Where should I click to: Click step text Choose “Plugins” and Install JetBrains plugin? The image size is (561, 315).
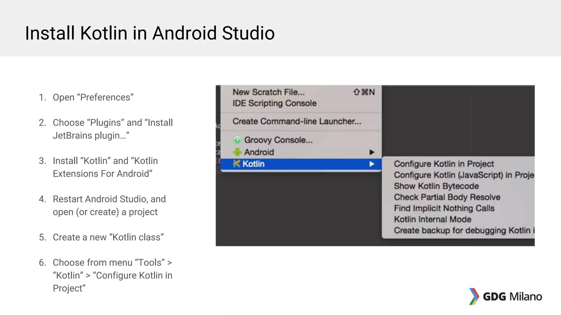(113, 129)
